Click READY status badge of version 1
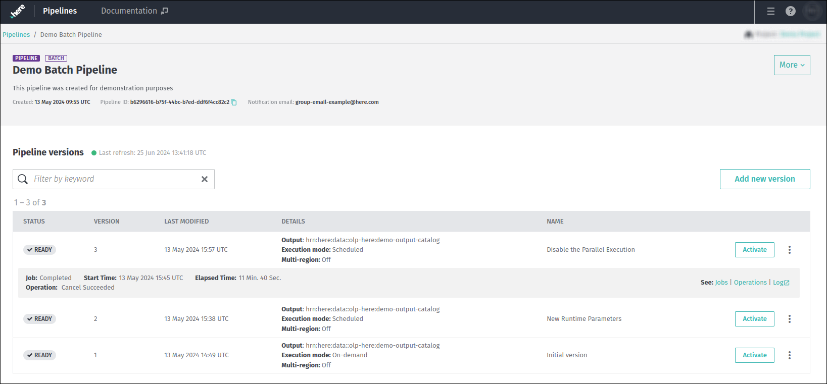 pyautogui.click(x=39, y=355)
